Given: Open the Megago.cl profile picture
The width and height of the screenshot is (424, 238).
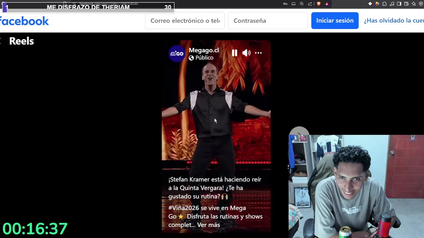Looking at the screenshot, I should pos(177,54).
